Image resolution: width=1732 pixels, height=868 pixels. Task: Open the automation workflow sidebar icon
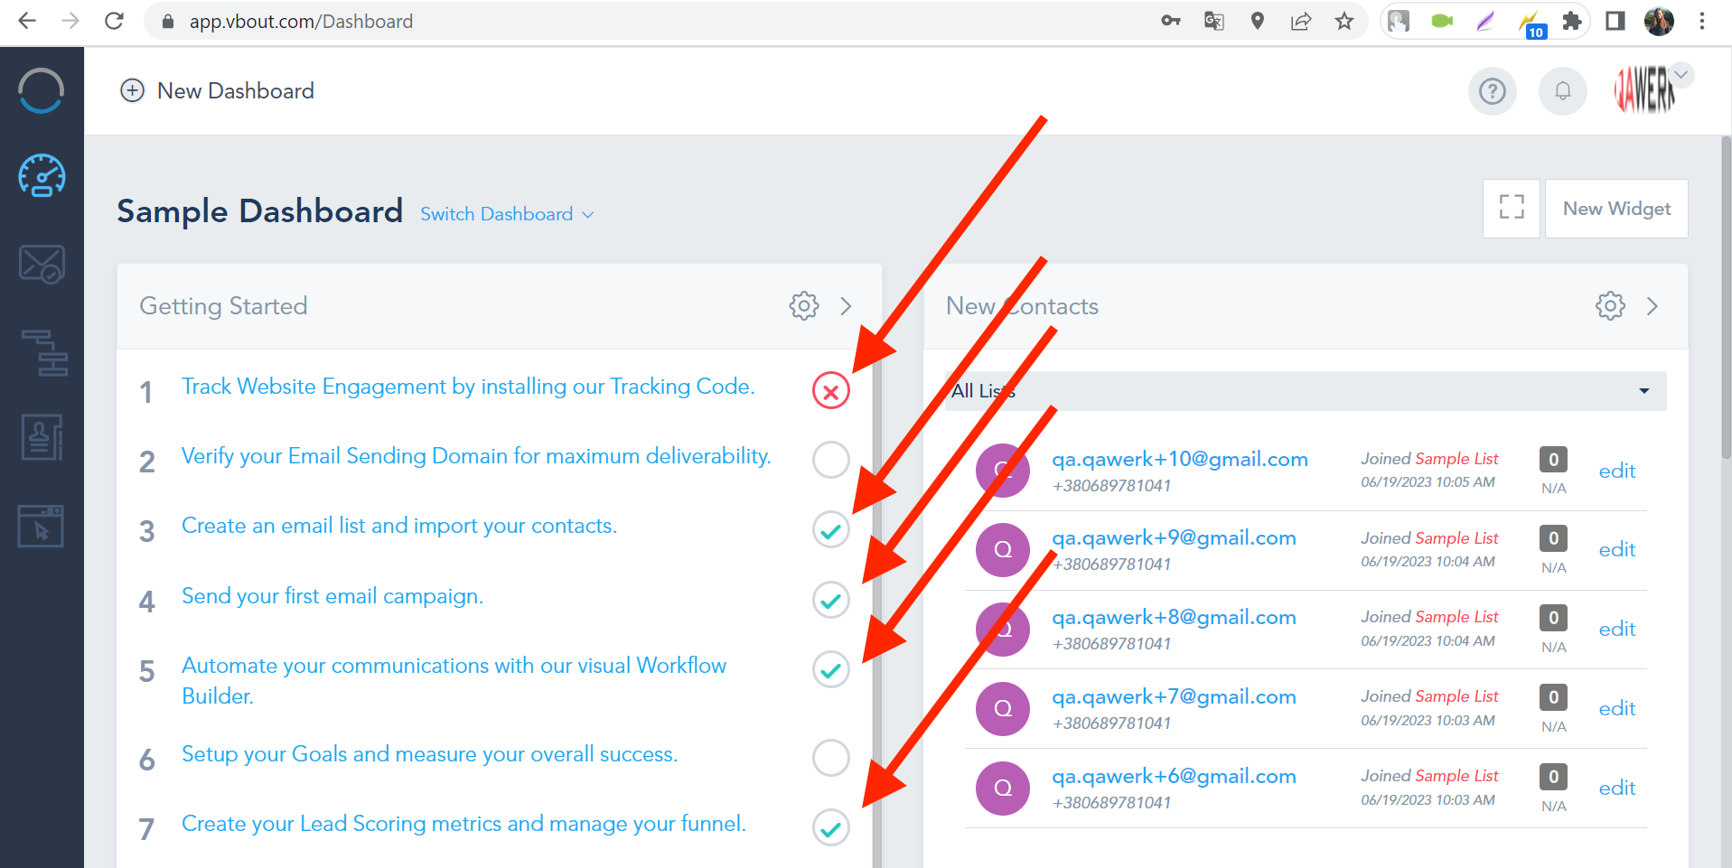(44, 352)
